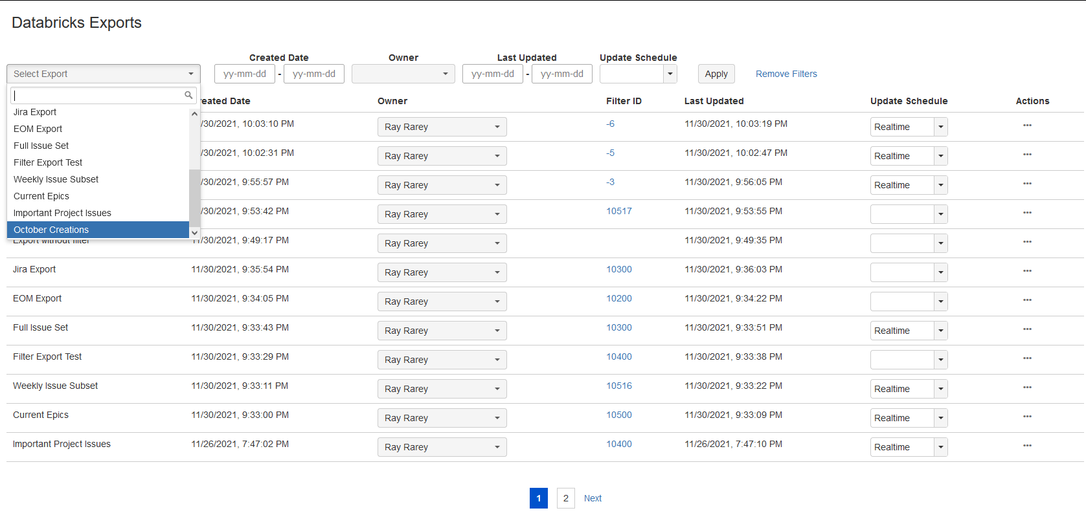Screen dimensions: 1086x515
Task: Open actions menu for Full Issue Set row
Action: click(1027, 329)
